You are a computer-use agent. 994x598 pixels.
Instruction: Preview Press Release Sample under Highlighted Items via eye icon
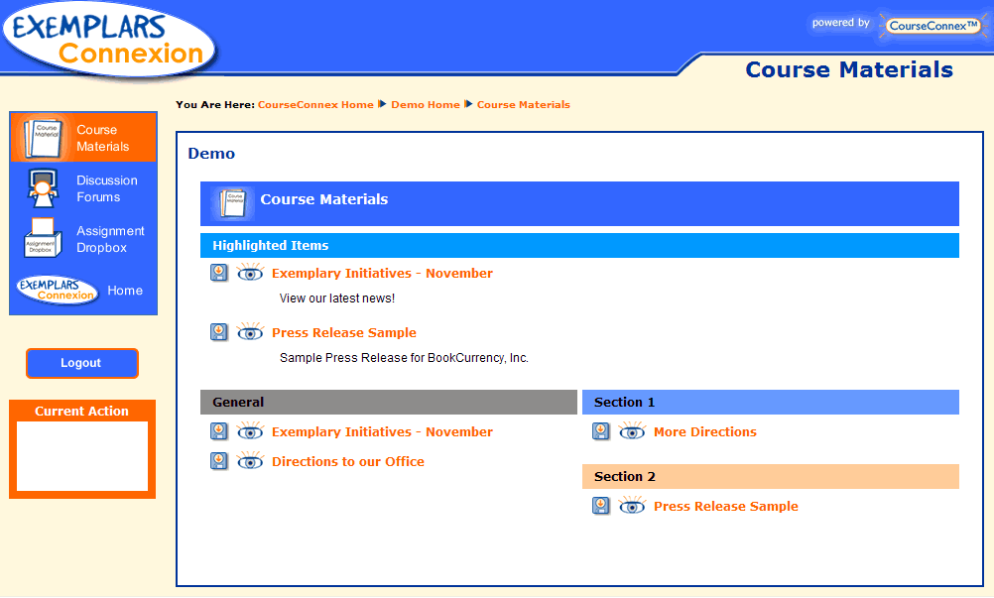(250, 332)
